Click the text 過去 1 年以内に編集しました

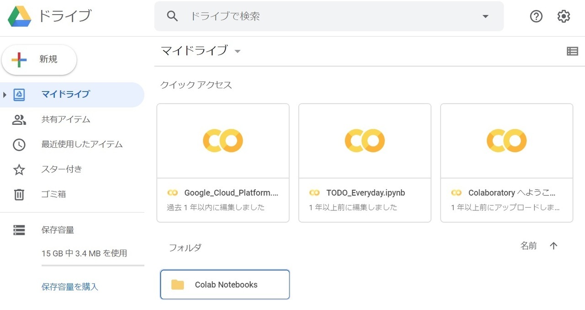216,208
